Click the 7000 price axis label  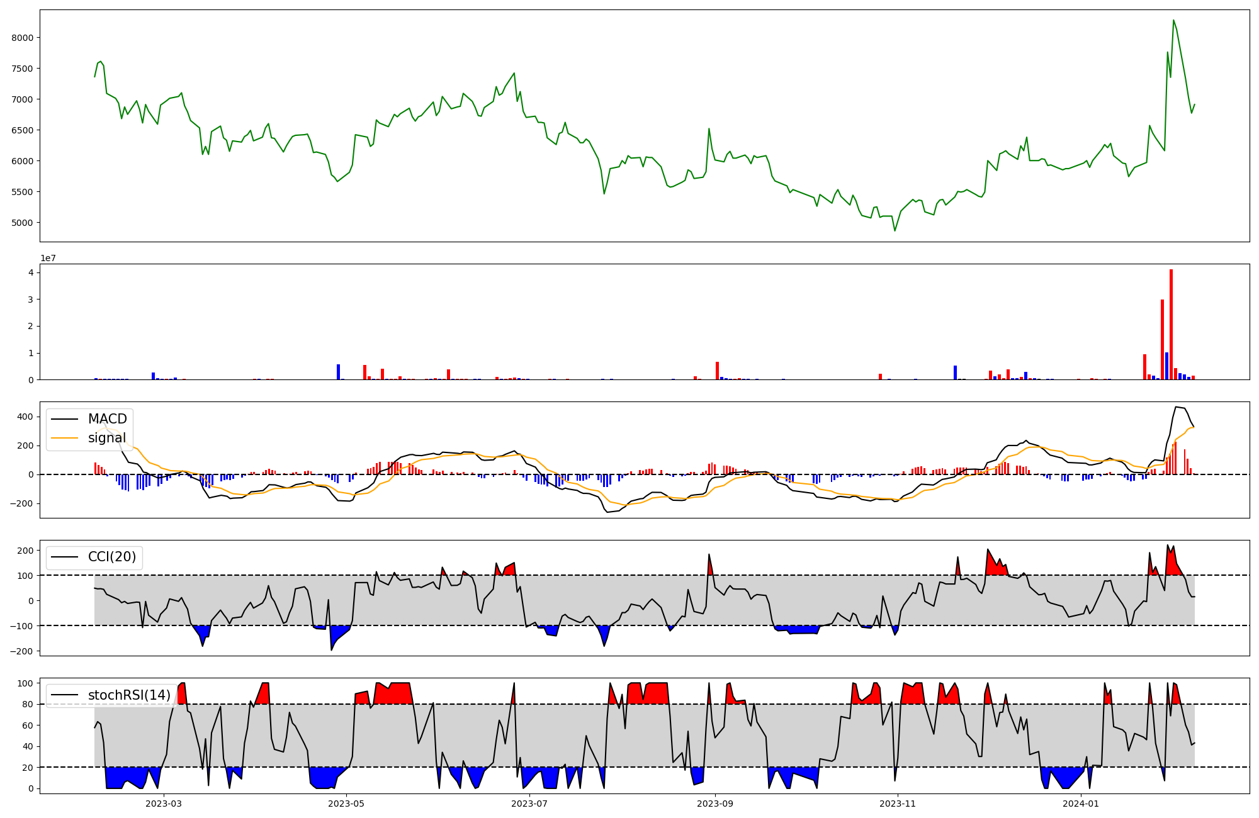22,99
